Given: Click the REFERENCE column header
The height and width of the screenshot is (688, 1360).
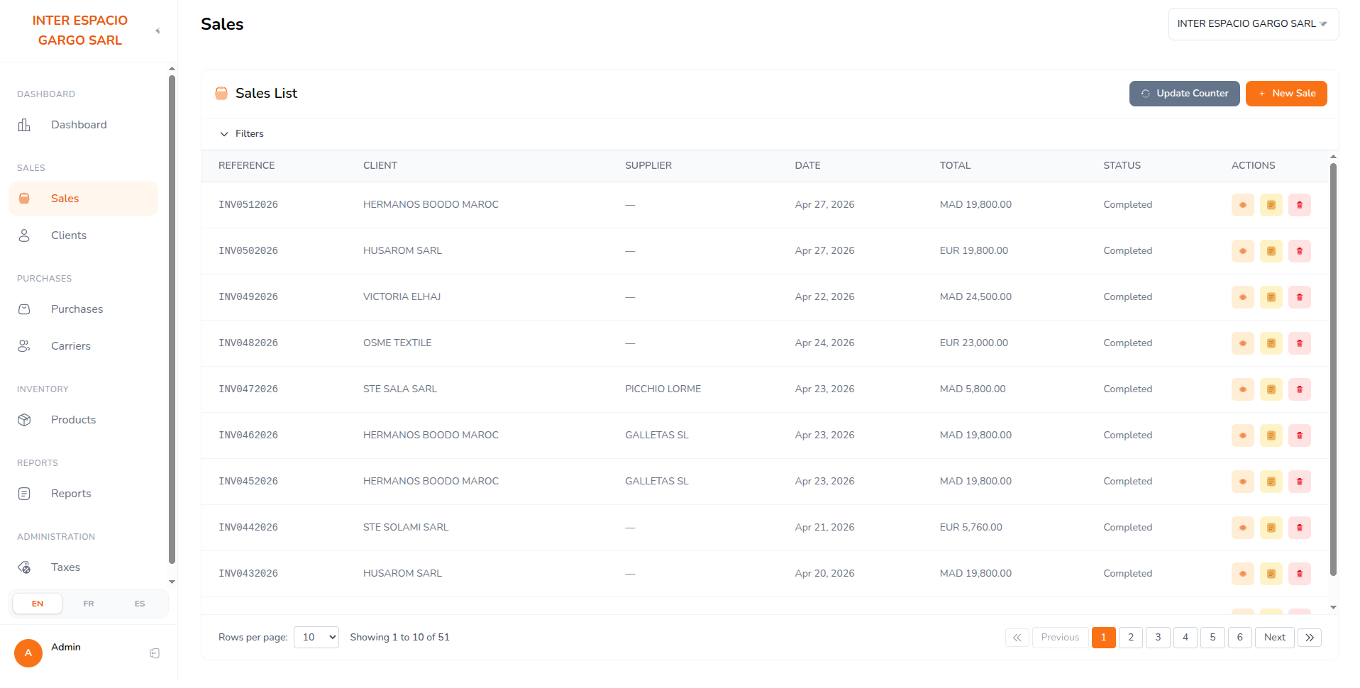Looking at the screenshot, I should coord(246,165).
